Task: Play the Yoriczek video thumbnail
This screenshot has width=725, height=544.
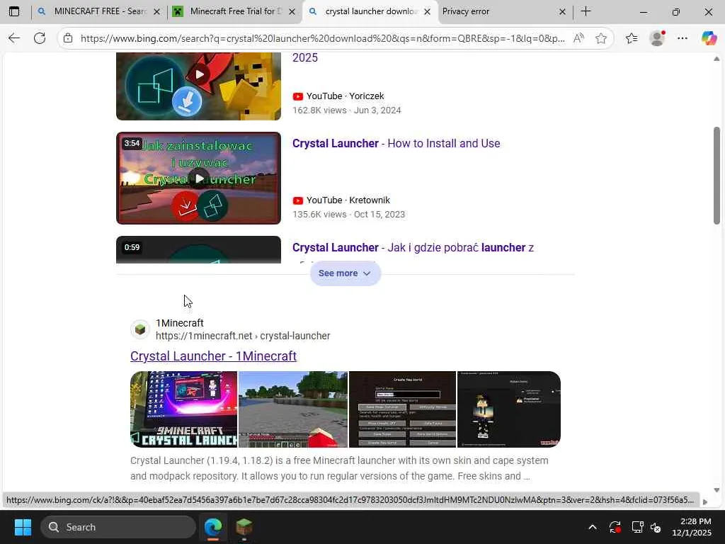Action: click(198, 86)
